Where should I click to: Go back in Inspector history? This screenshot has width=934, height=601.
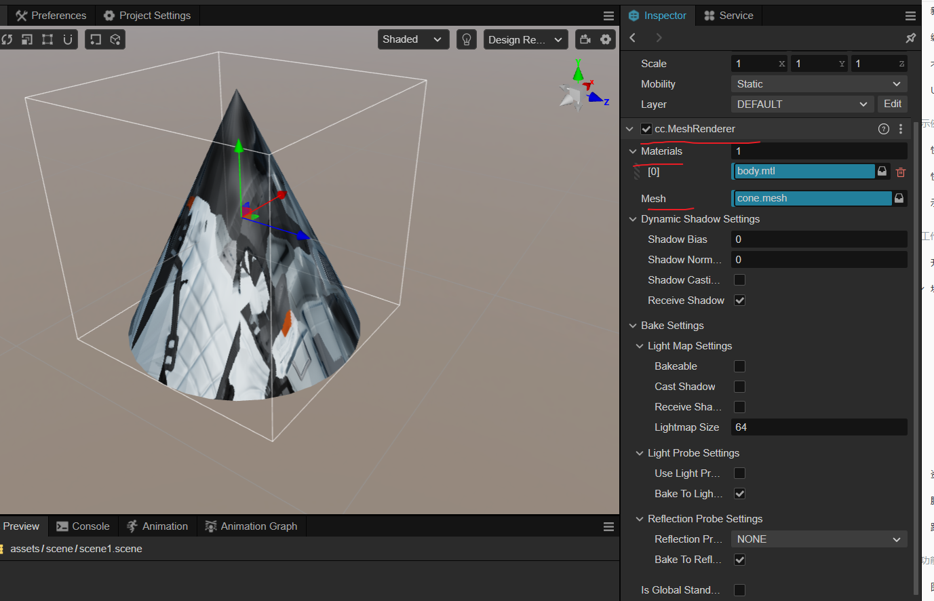click(633, 38)
